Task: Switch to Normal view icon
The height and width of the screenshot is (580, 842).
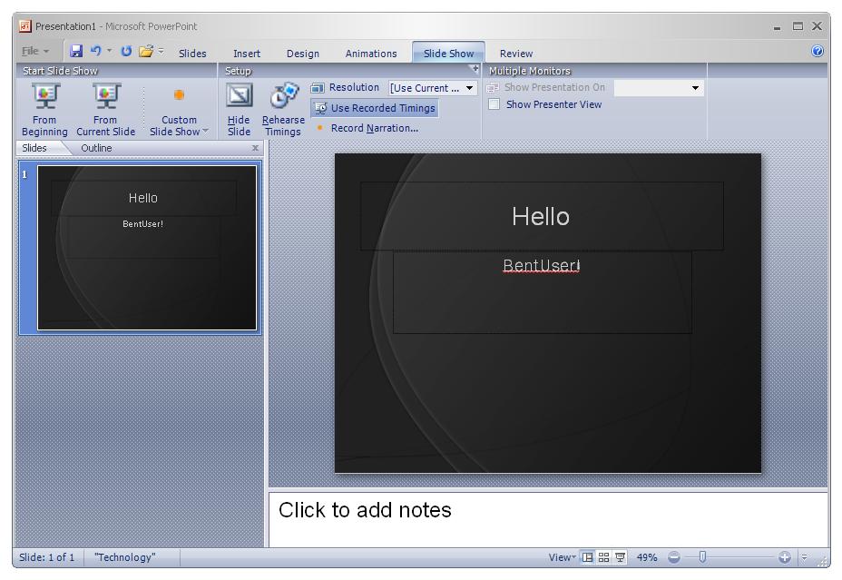Action: pyautogui.click(x=588, y=557)
